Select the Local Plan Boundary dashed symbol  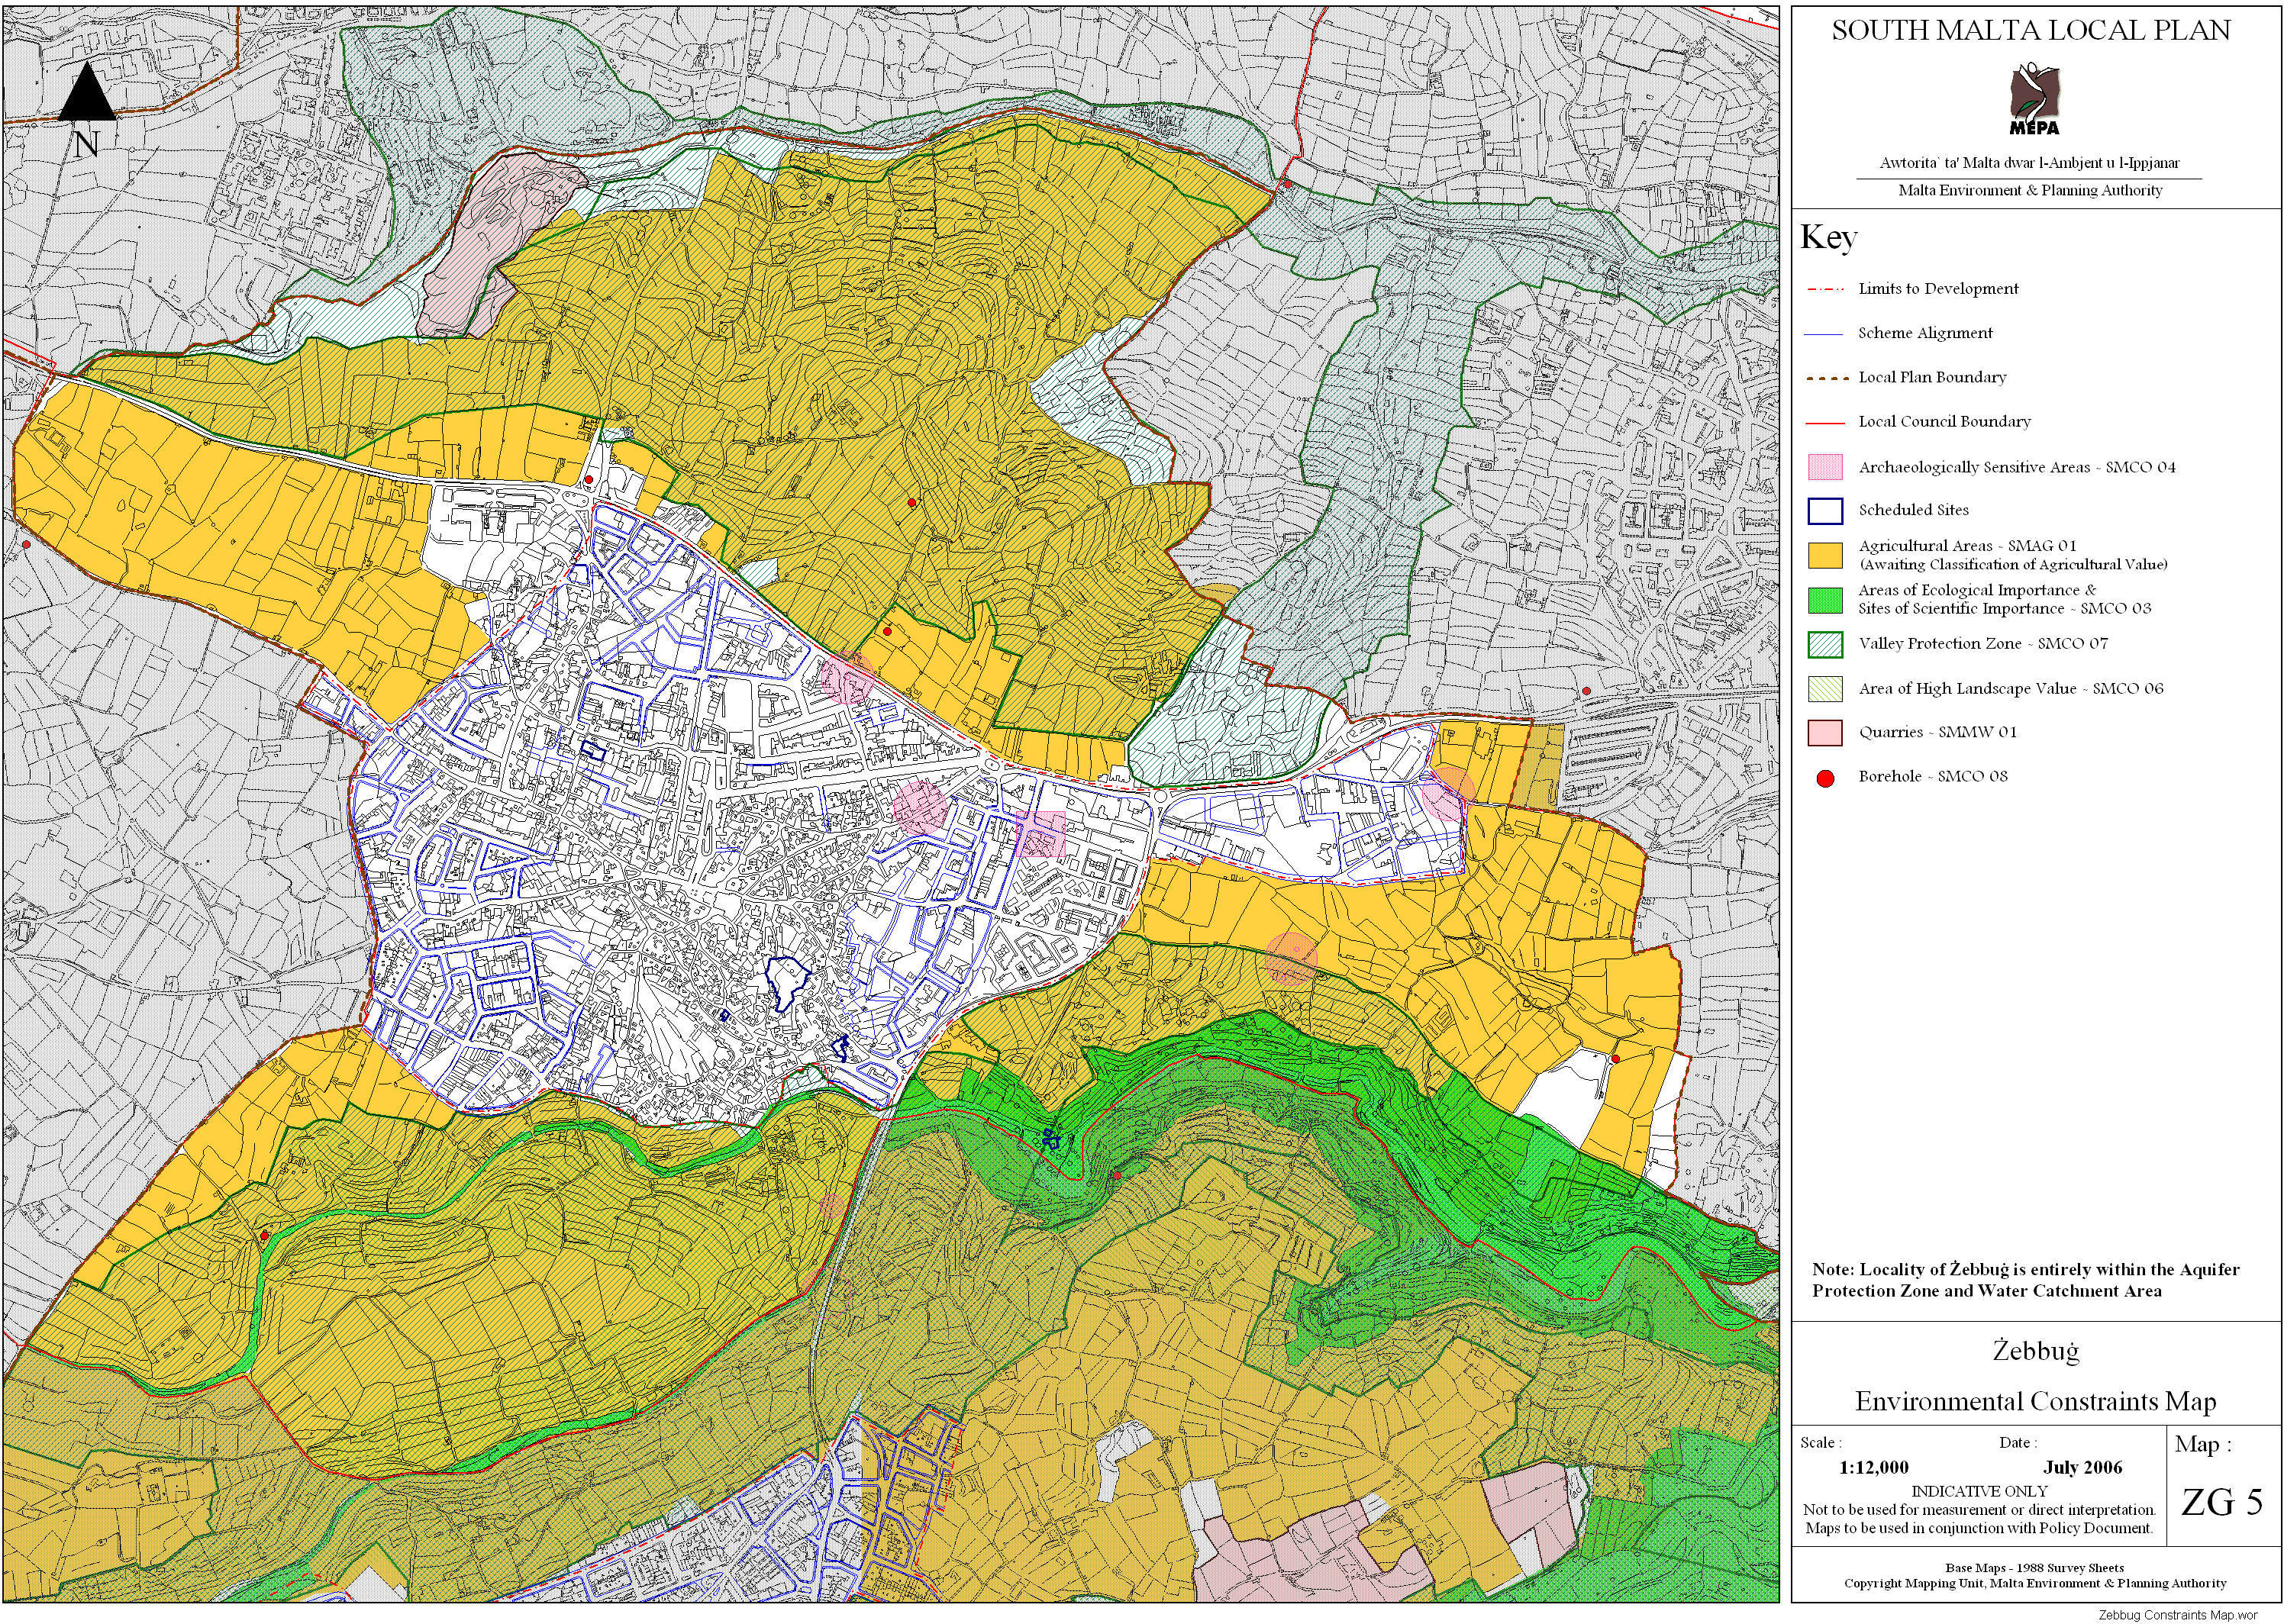(1825, 378)
